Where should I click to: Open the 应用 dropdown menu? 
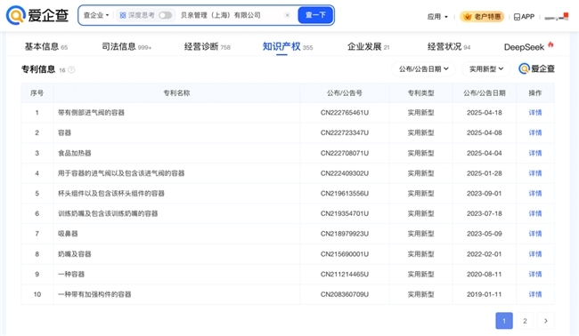(x=437, y=17)
